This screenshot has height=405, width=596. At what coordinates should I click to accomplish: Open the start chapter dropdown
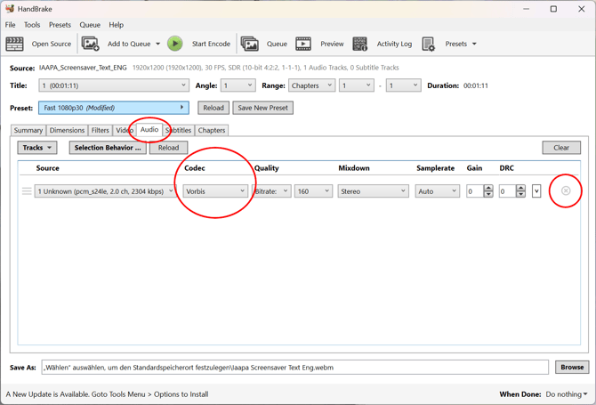click(x=357, y=85)
